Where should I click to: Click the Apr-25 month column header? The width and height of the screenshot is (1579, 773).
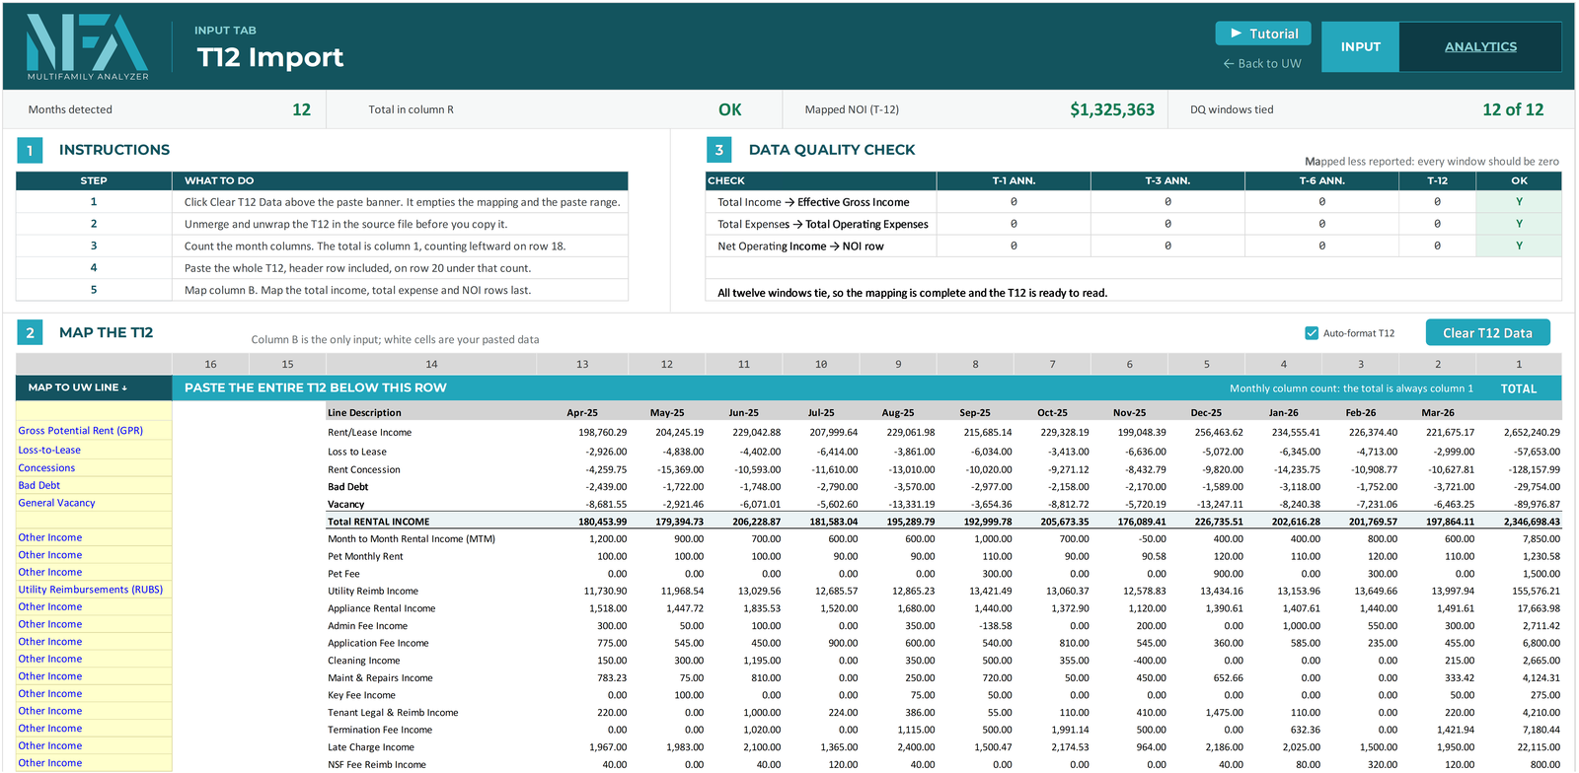(582, 413)
